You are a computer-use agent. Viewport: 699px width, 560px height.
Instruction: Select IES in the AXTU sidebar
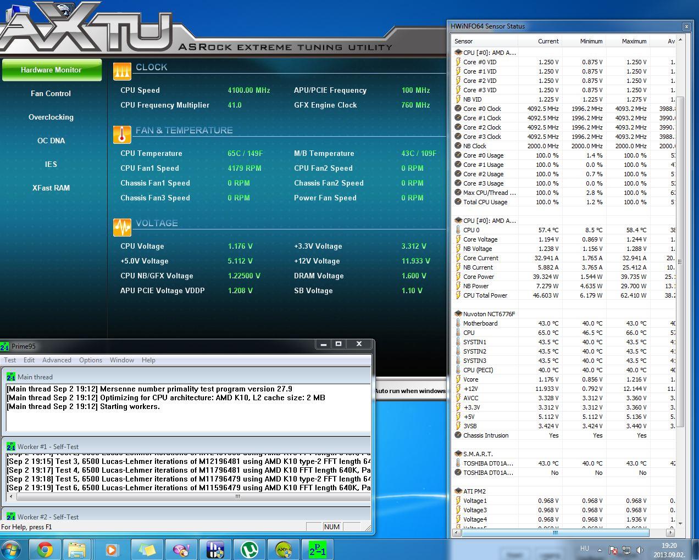(x=51, y=164)
